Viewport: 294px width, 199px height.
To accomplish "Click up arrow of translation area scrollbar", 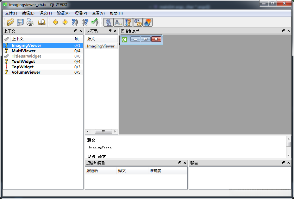I will pyautogui.click(x=289, y=139).
